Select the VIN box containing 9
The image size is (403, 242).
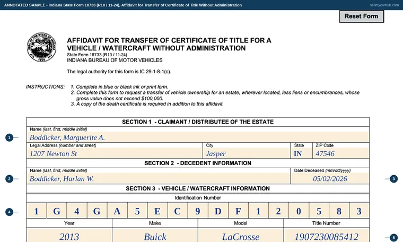[198, 211]
